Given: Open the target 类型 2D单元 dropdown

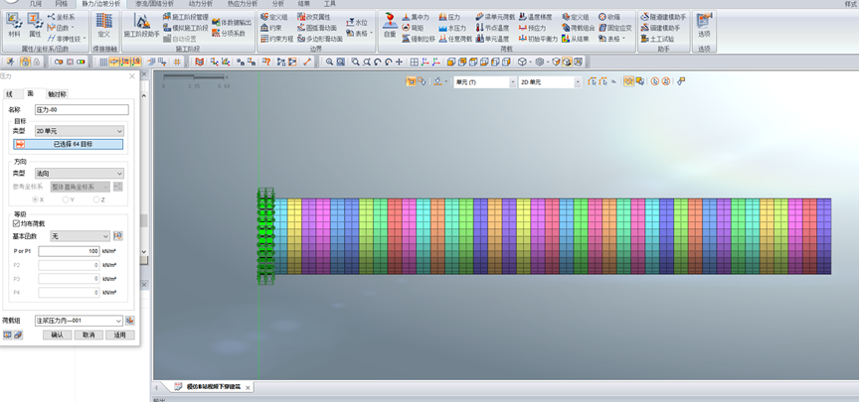Looking at the screenshot, I should (x=79, y=131).
